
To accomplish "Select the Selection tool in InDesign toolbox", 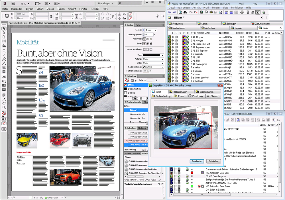I will click(x=4, y=28).
